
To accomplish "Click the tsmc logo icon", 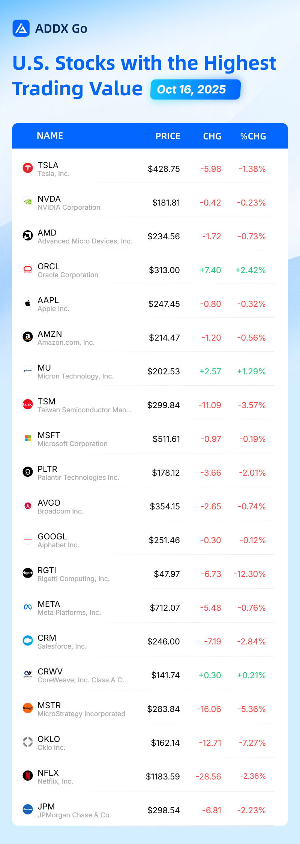I will coord(28,404).
